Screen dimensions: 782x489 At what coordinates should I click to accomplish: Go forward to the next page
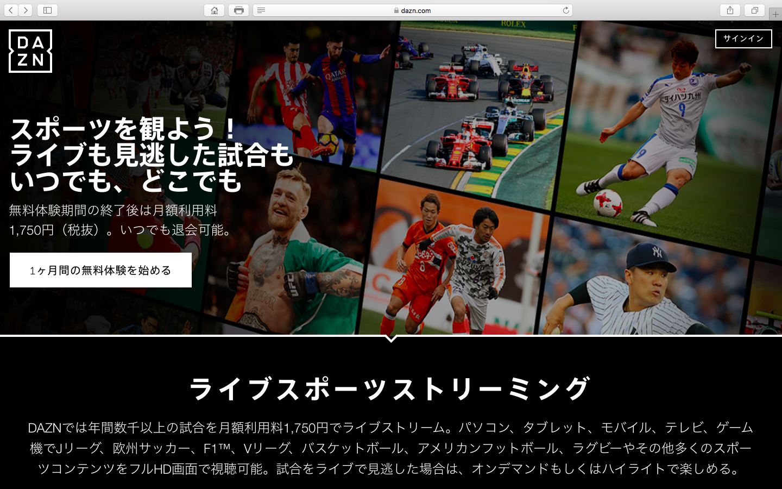coord(26,10)
